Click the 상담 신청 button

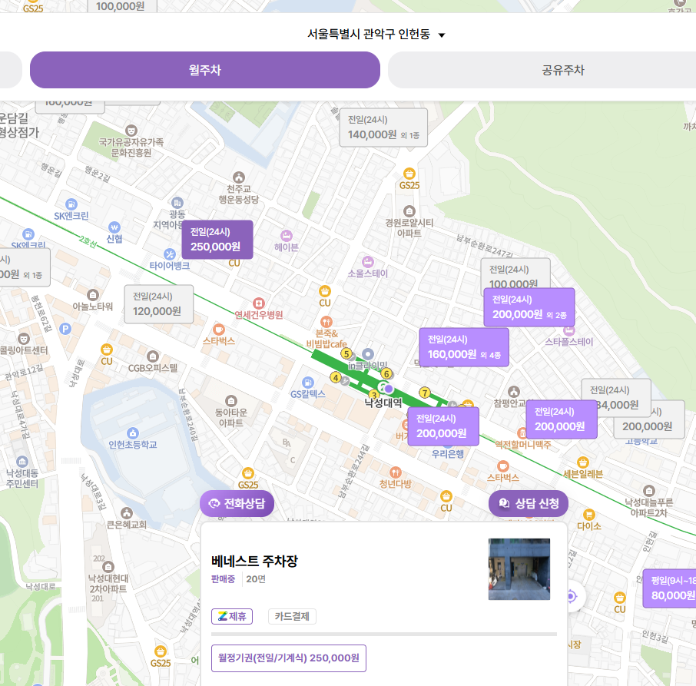click(x=529, y=503)
